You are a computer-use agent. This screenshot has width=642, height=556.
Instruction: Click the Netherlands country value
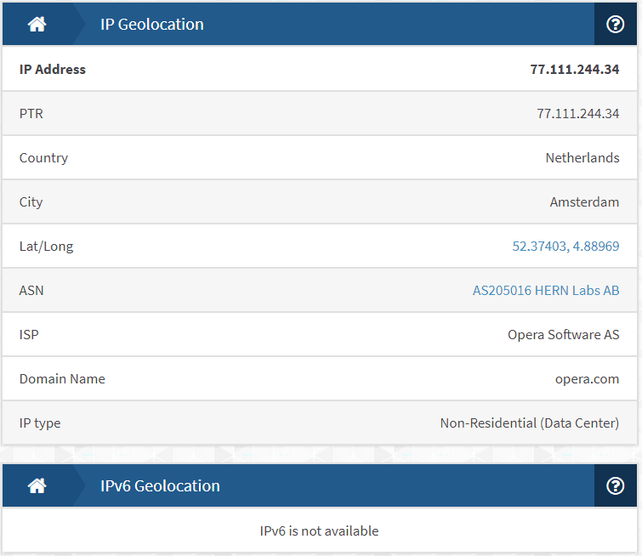[x=582, y=157]
